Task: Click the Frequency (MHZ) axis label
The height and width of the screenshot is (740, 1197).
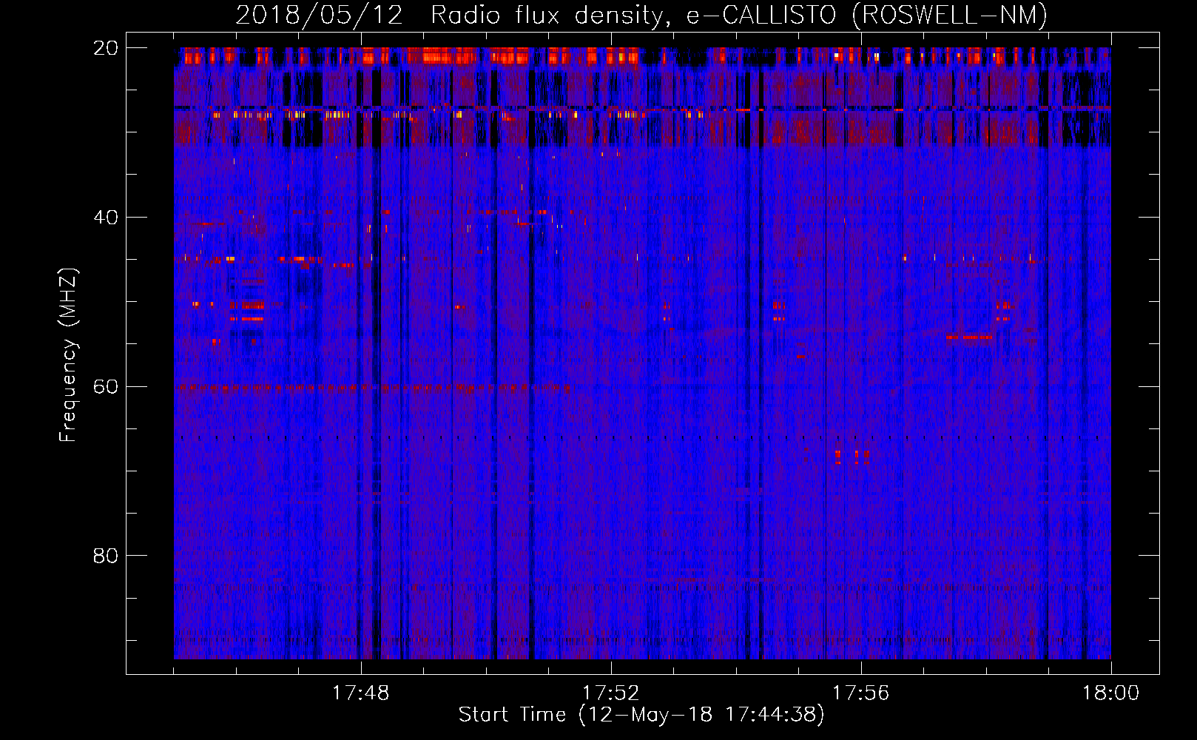Action: pyautogui.click(x=68, y=355)
